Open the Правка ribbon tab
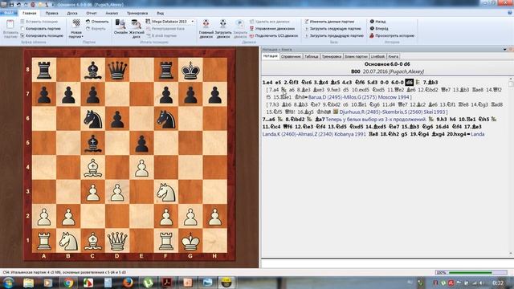This screenshot has height=289, width=514. point(51,13)
